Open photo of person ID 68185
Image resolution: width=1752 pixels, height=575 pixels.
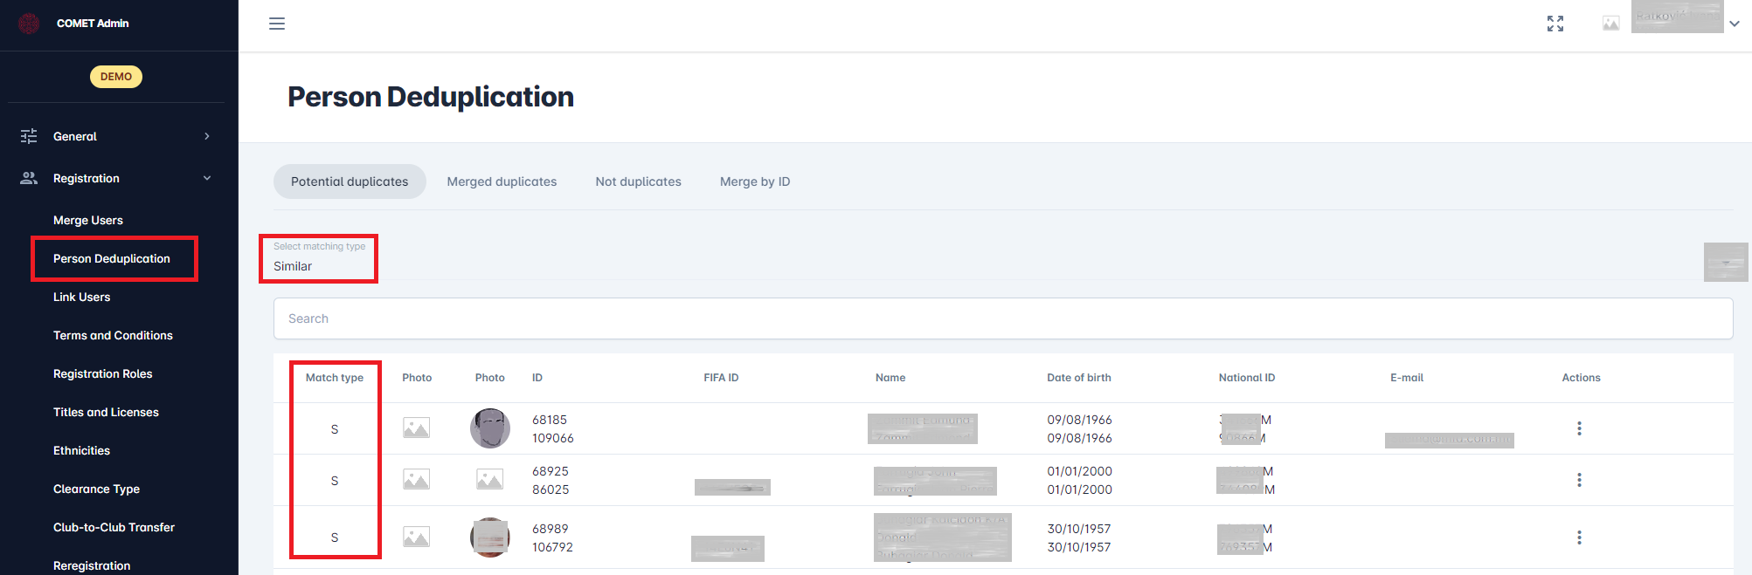pyautogui.click(x=489, y=428)
